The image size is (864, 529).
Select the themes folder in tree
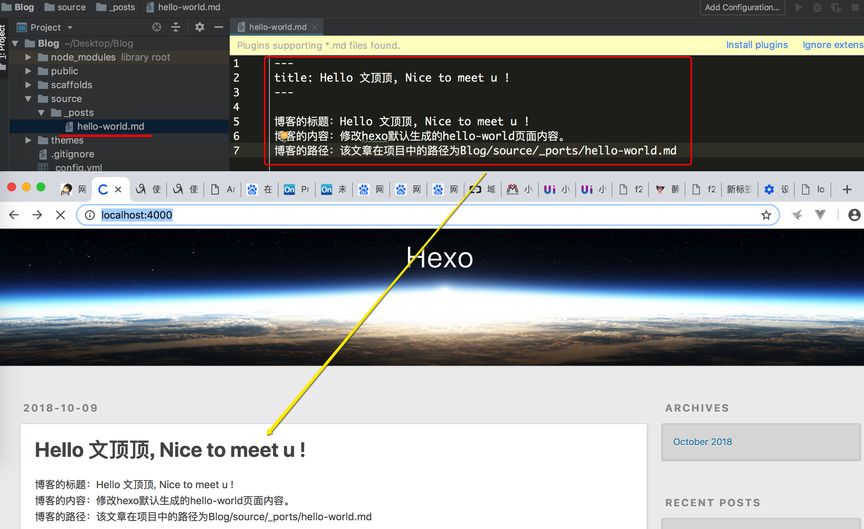pos(67,140)
